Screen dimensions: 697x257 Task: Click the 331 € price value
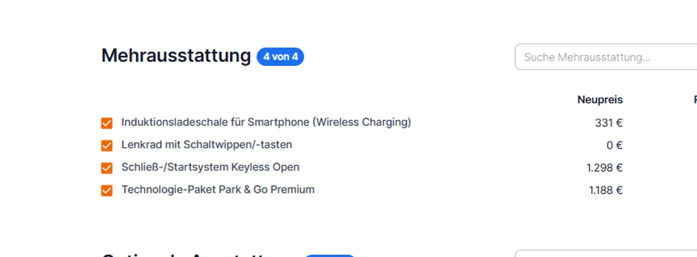tap(608, 123)
